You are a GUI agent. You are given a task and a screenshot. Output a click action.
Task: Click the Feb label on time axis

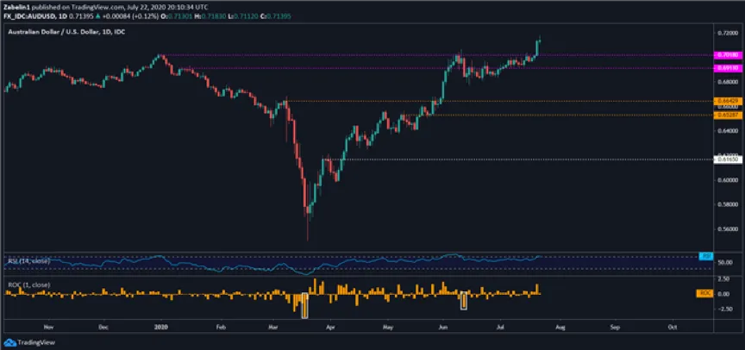220,327
